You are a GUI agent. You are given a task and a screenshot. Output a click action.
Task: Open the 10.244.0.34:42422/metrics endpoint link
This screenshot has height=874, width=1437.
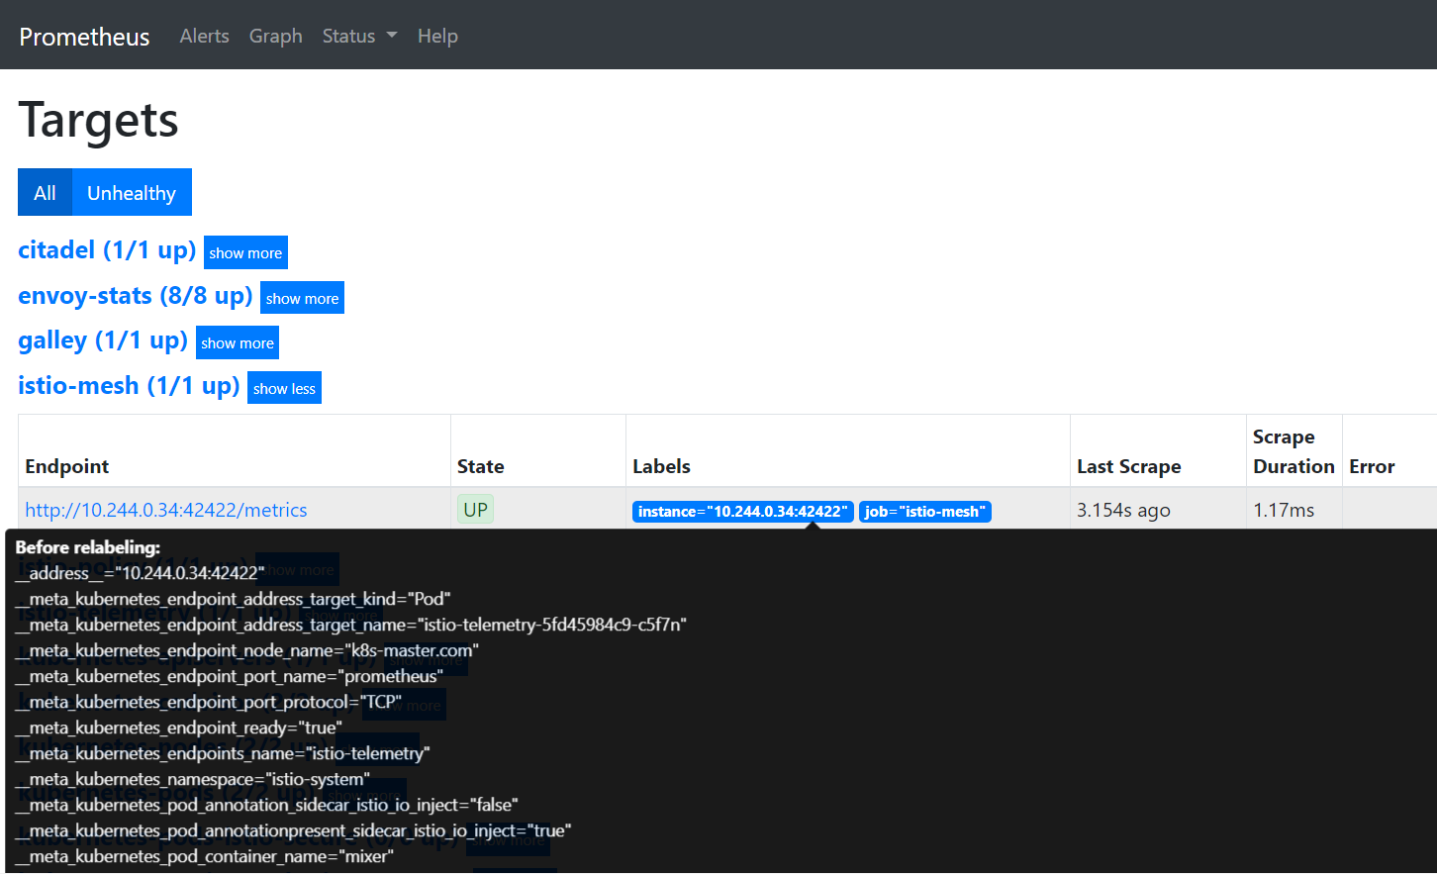coord(166,510)
